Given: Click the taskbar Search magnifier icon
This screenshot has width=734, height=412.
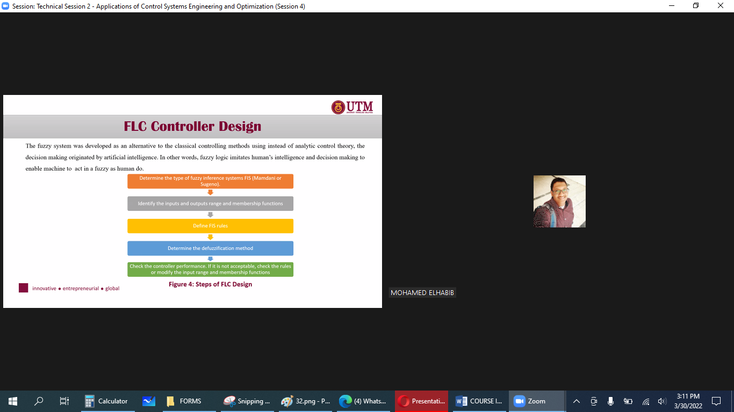Looking at the screenshot, I should [x=39, y=401].
